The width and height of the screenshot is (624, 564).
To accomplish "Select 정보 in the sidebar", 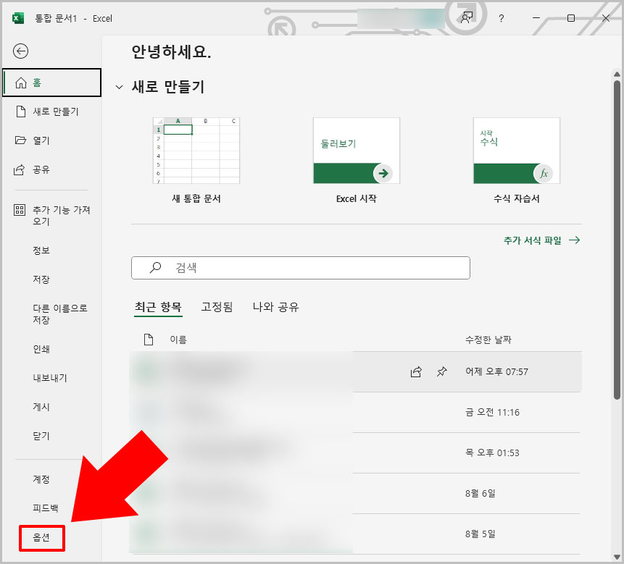I will coord(41,251).
